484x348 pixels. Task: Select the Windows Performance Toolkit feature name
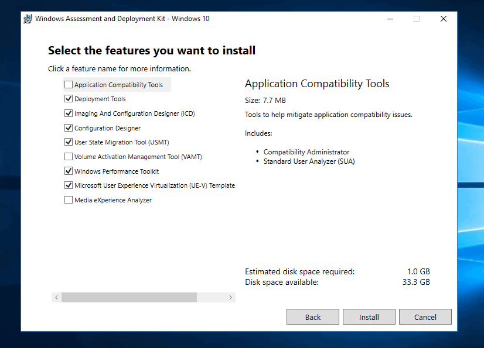pos(117,171)
